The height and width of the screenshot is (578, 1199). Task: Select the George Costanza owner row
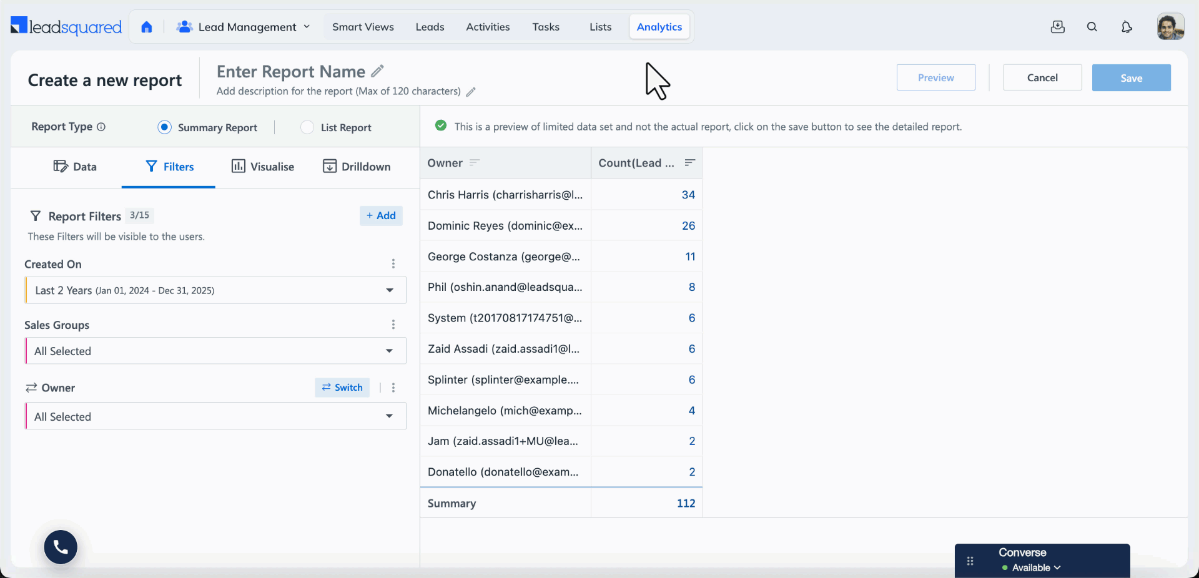(x=561, y=257)
